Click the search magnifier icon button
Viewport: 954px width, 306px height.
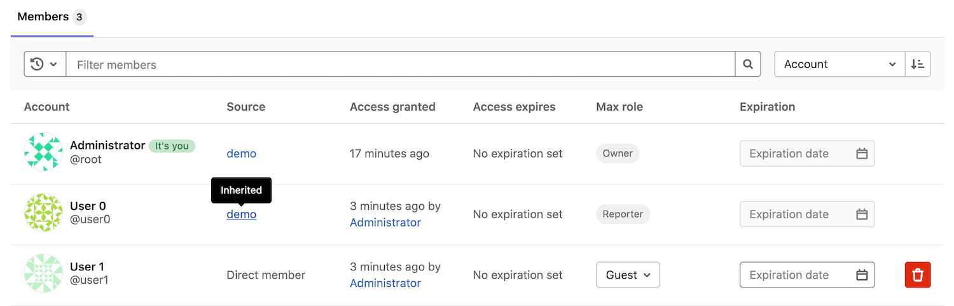click(748, 64)
